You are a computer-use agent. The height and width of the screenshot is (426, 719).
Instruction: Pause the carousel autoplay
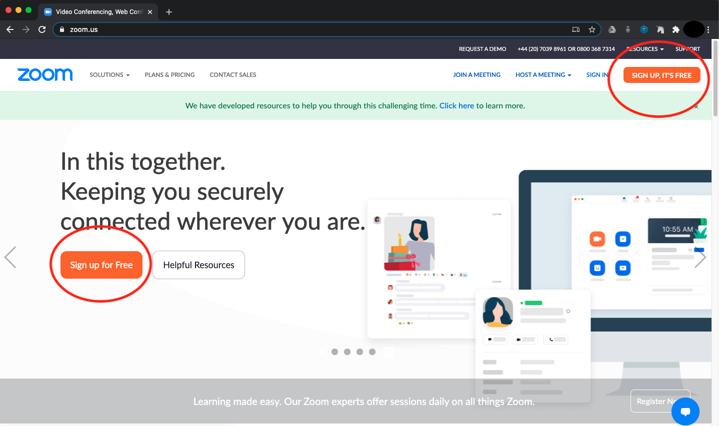point(388,352)
